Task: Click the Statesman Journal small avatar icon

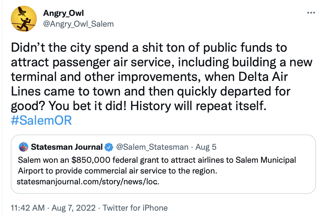Action: point(24,147)
